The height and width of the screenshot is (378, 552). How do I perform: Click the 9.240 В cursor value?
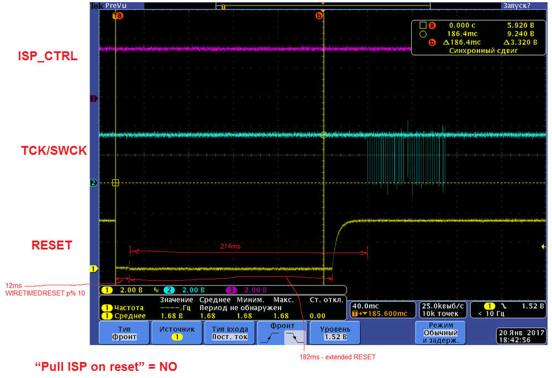pyautogui.click(x=521, y=34)
